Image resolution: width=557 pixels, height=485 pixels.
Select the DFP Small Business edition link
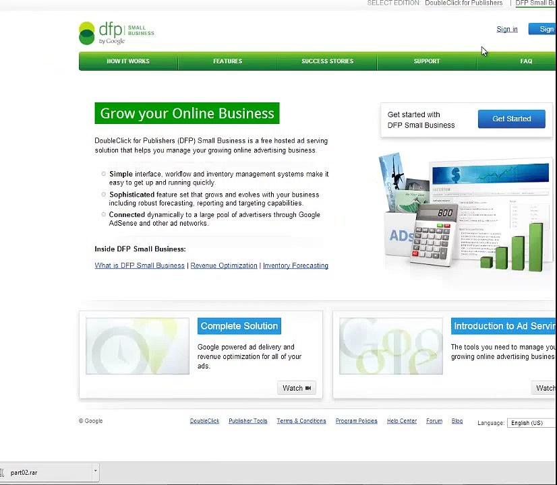pos(536,3)
